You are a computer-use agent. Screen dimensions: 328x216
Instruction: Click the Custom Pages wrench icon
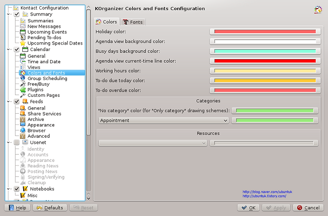click(x=23, y=95)
